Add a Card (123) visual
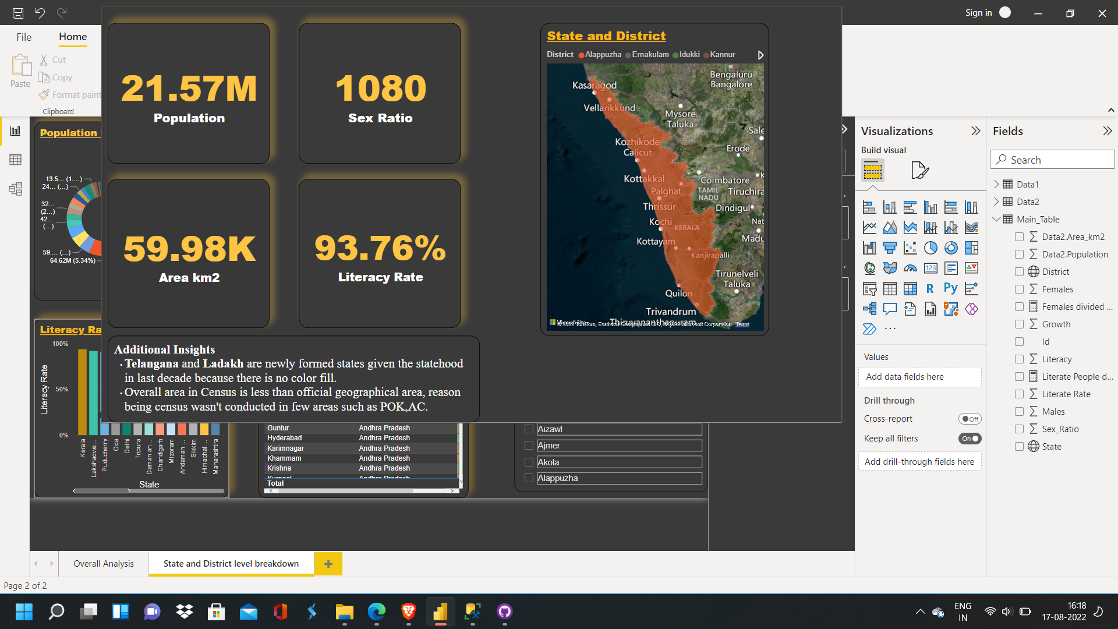 click(931, 268)
